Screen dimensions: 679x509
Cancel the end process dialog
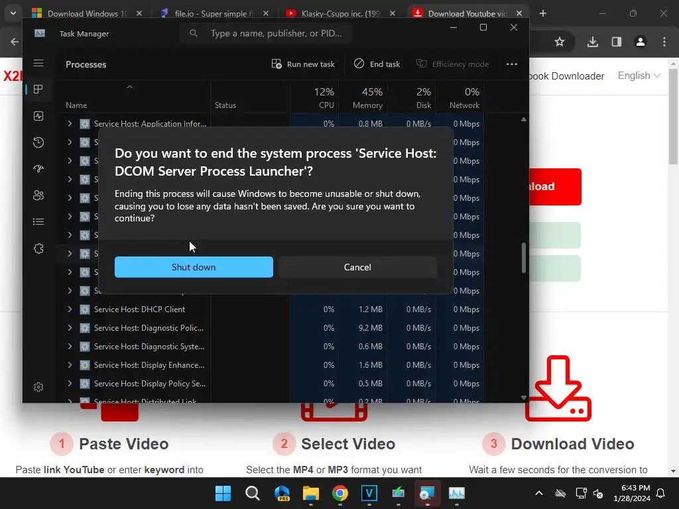[x=357, y=267]
